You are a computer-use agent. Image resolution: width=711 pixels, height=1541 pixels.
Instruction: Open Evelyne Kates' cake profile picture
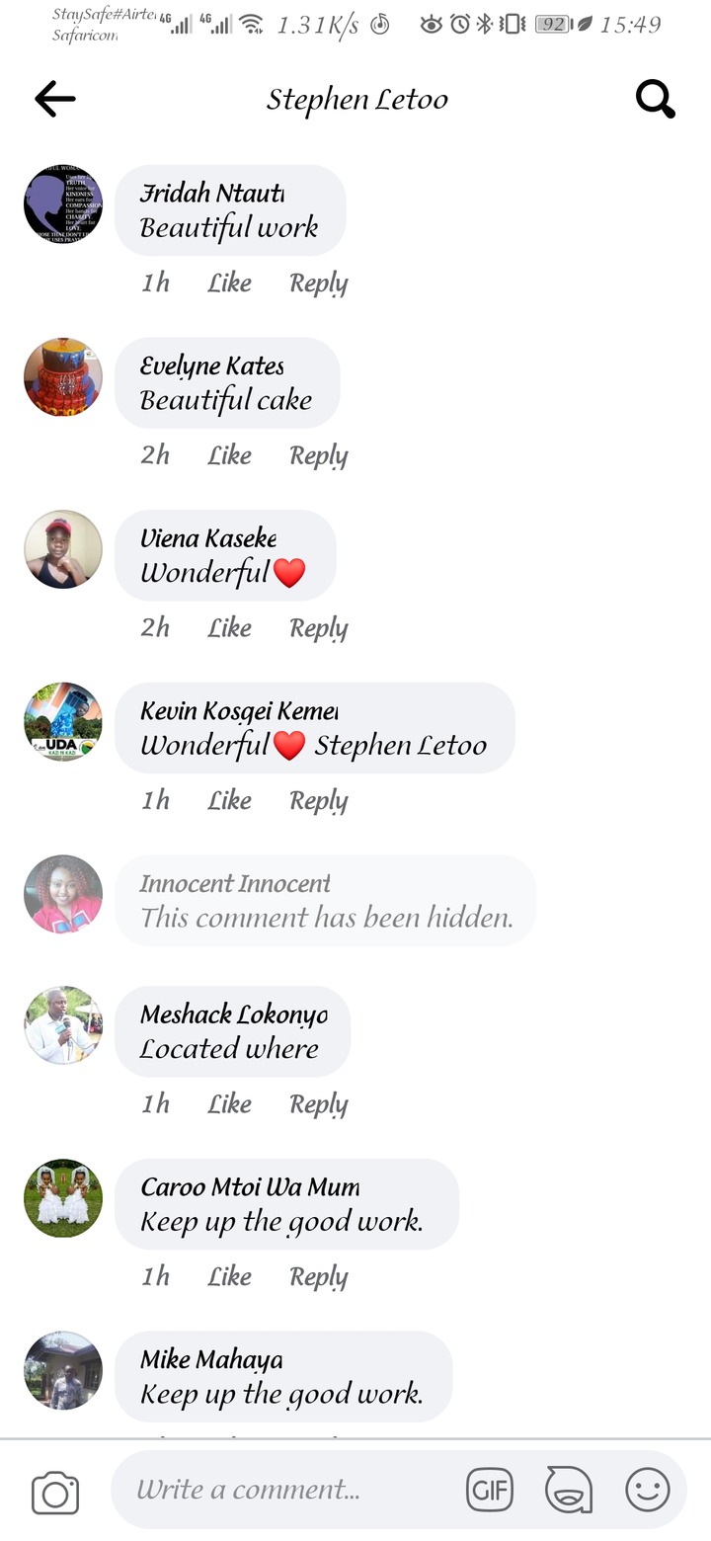(x=63, y=377)
